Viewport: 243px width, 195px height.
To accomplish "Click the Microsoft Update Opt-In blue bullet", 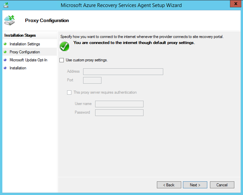I will (5, 60).
